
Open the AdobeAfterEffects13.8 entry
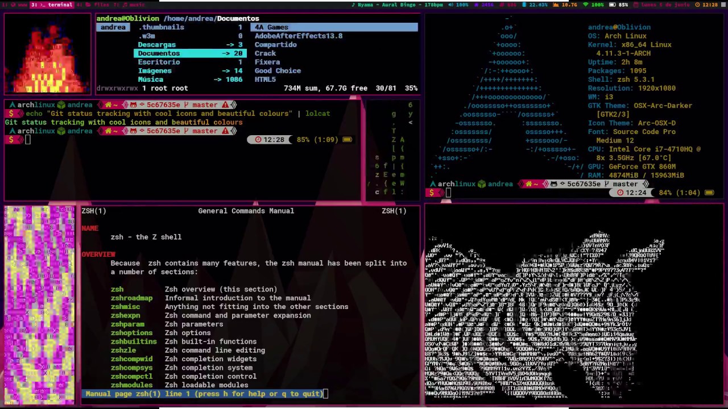(x=299, y=36)
